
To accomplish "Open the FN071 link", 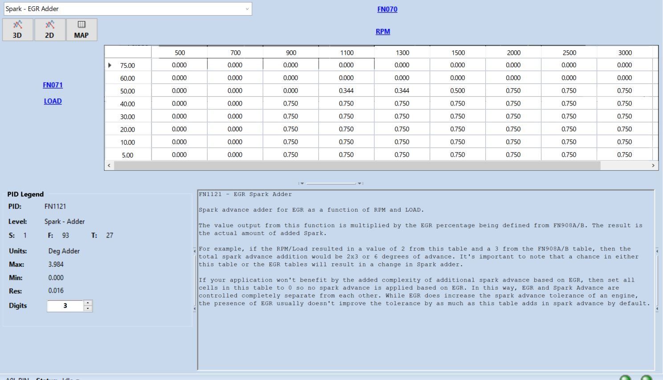I will click(x=53, y=85).
